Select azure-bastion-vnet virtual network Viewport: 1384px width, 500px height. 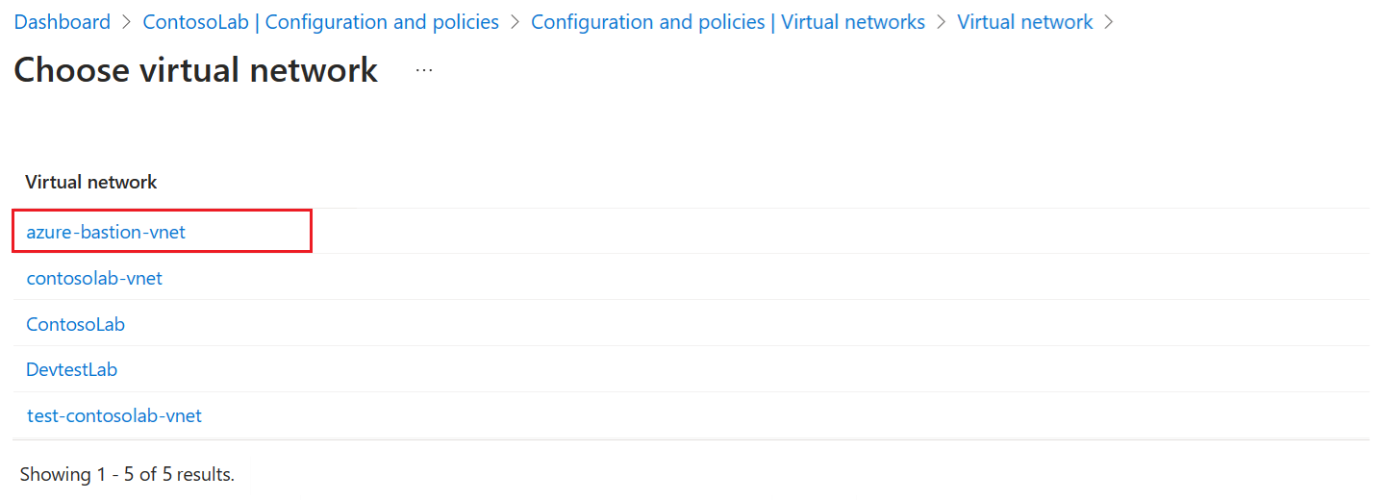tap(106, 232)
